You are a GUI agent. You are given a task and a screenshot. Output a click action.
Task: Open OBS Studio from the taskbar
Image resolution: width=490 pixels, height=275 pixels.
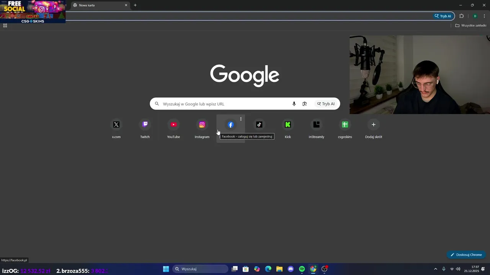325,269
